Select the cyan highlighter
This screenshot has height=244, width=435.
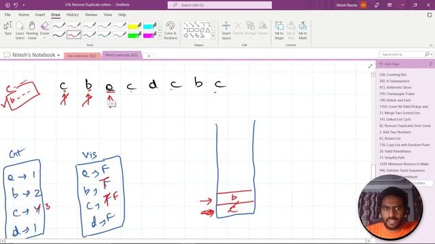[150, 26]
